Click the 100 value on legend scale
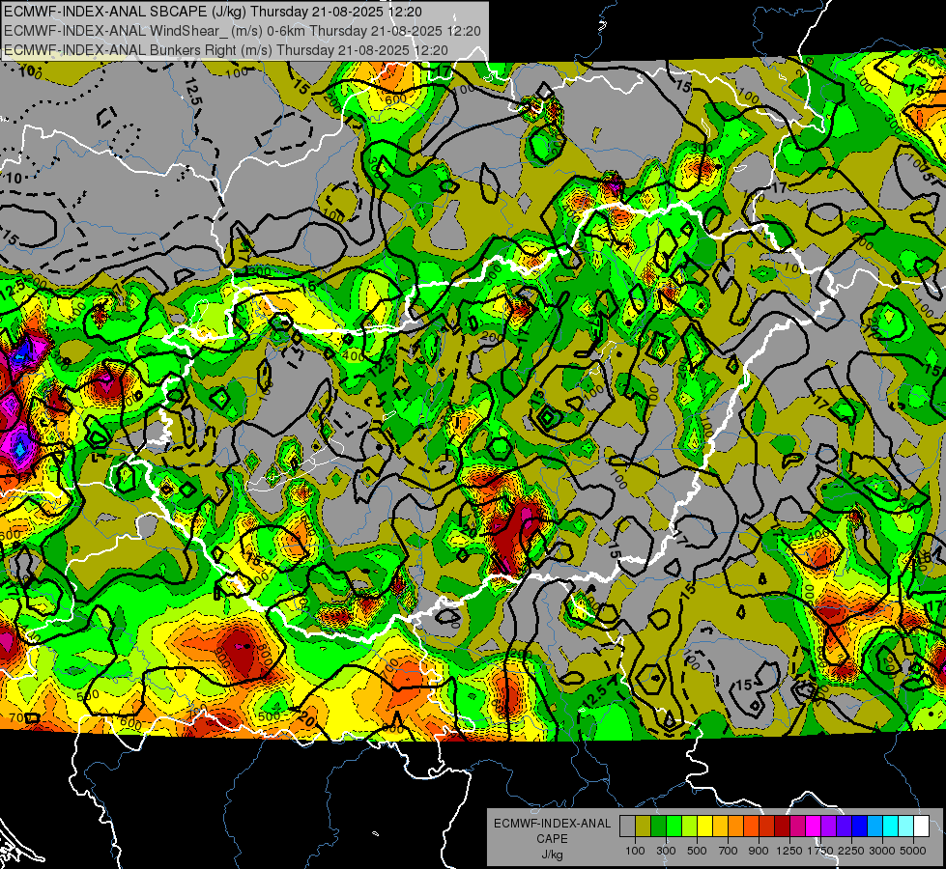The height and width of the screenshot is (869, 946). tap(635, 851)
